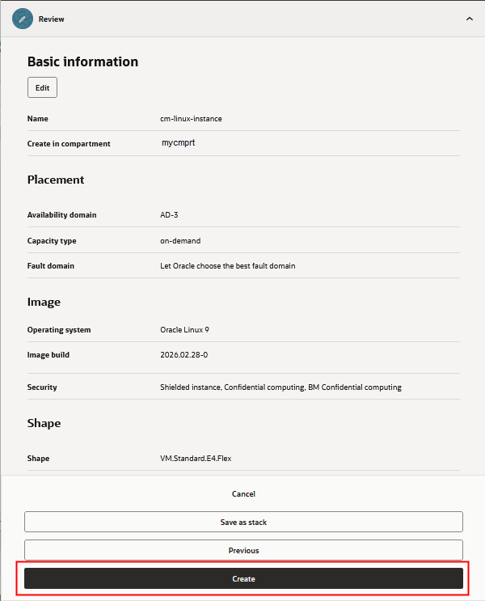The image size is (485, 601).
Task: Click the compartment value mycmprt
Action: [178, 142]
